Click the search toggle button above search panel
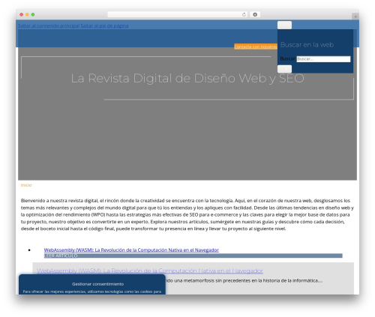 tap(284, 25)
